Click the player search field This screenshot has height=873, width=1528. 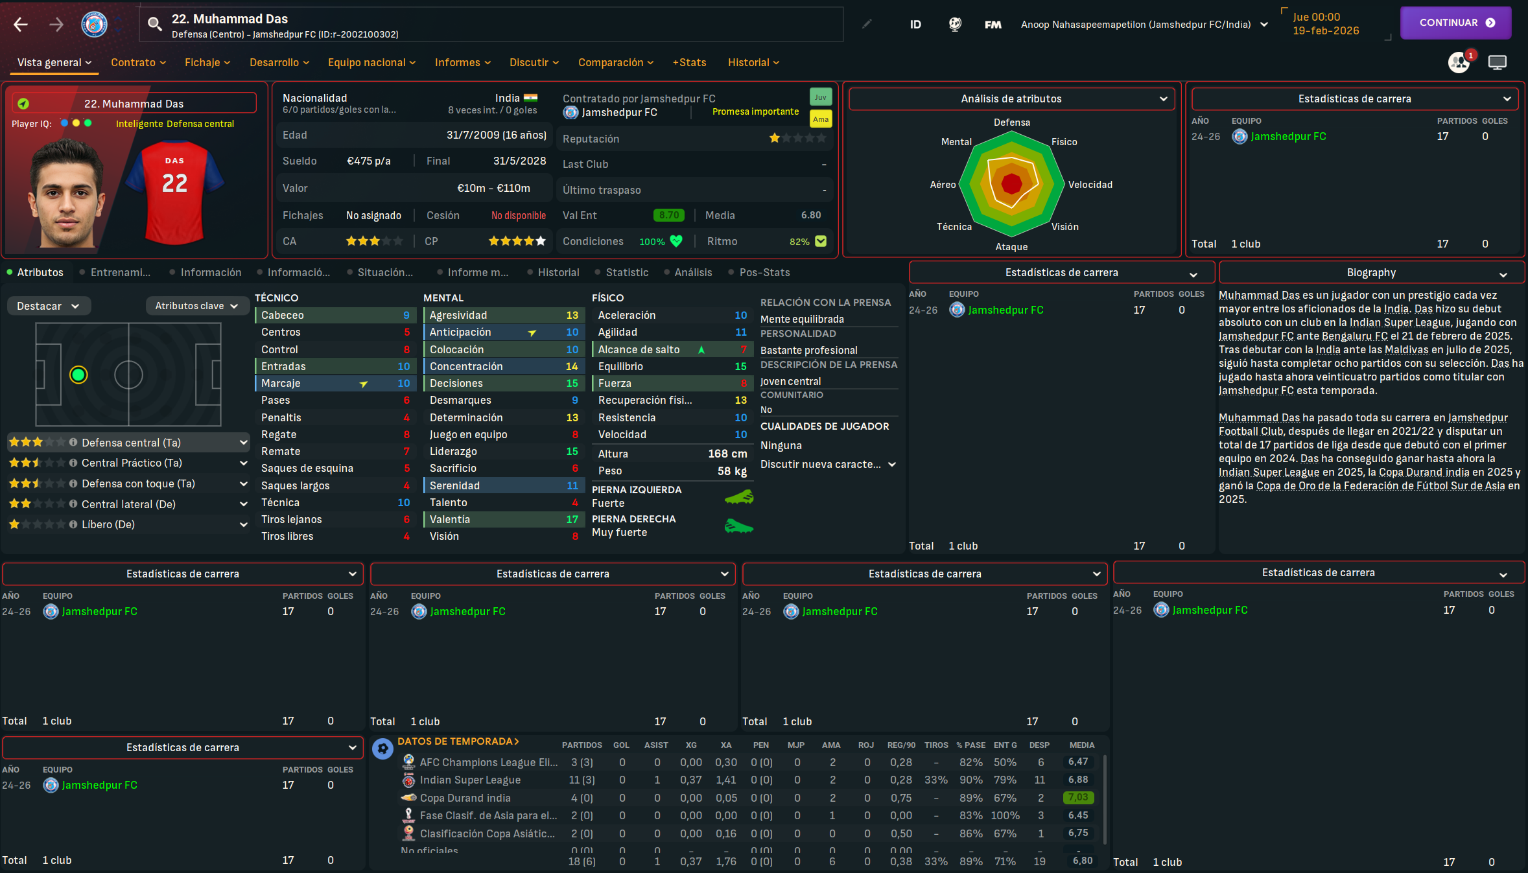pos(491,25)
